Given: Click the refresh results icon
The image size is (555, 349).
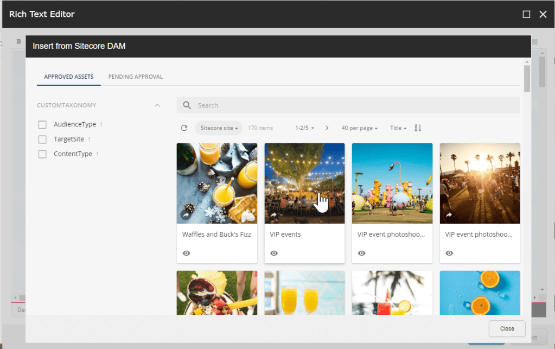Looking at the screenshot, I should [x=184, y=128].
